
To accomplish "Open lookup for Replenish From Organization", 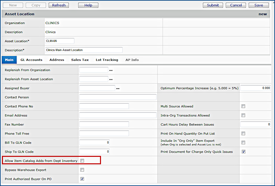I will 111,70.
